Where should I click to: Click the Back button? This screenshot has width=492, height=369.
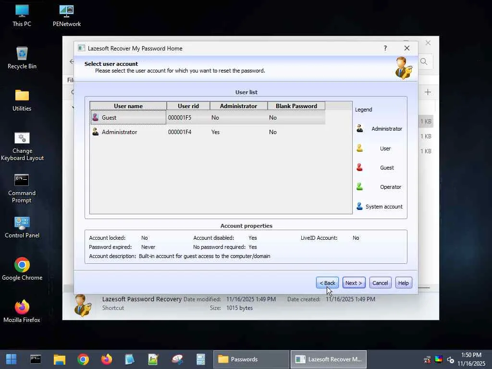pyautogui.click(x=327, y=283)
